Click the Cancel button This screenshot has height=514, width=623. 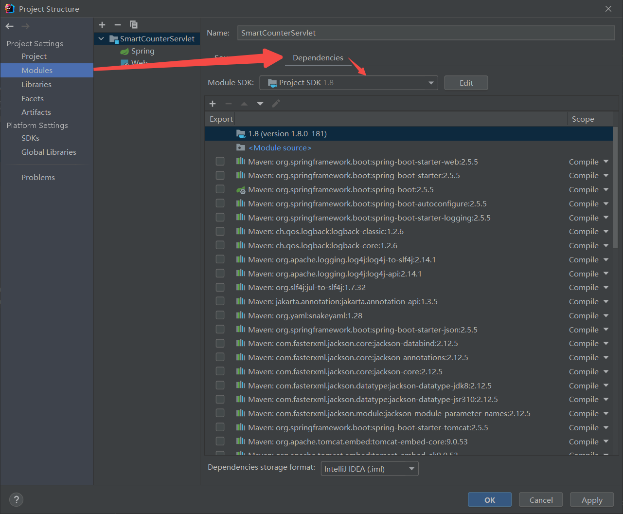[541, 500]
